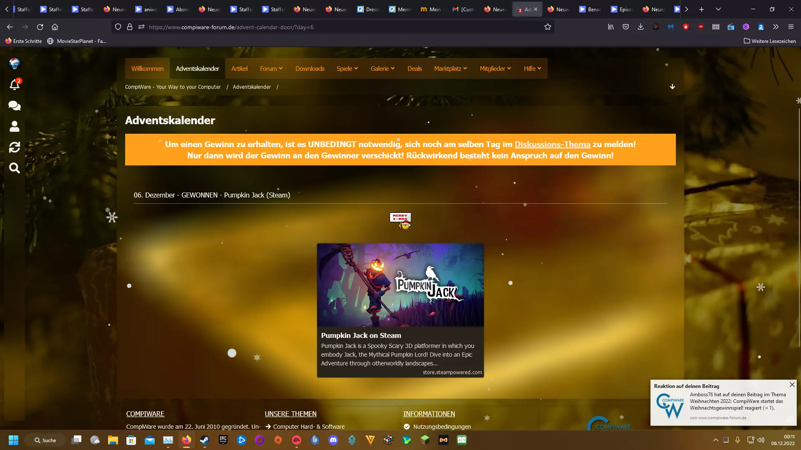Open the sidebar search magnifier icon
The image size is (801, 450).
pyautogui.click(x=15, y=168)
